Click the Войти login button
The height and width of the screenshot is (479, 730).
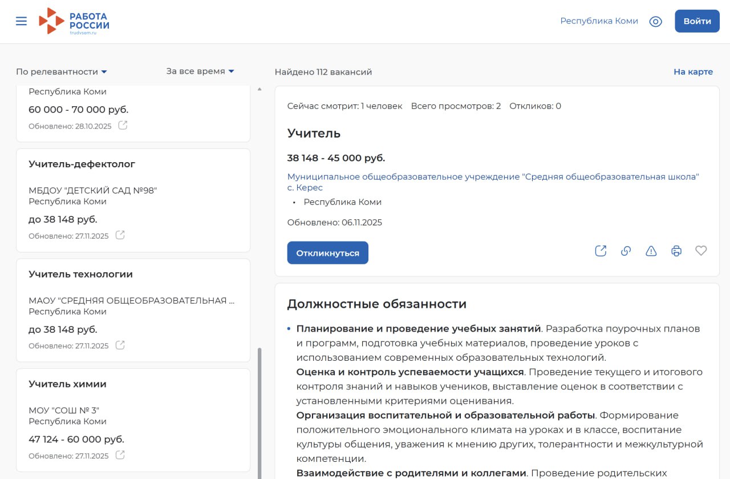point(697,21)
